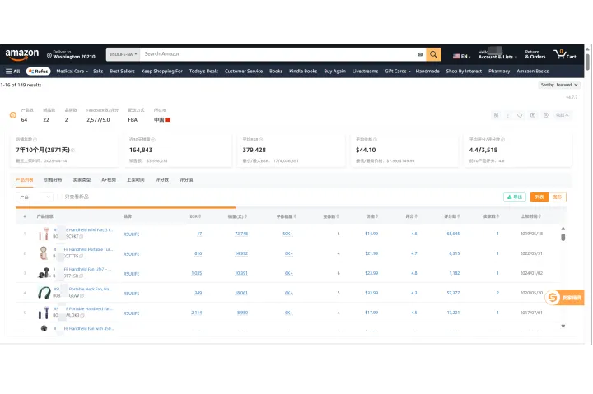The image size is (593, 394).
Task: Open Kindle Books nav link
Action: [303, 71]
